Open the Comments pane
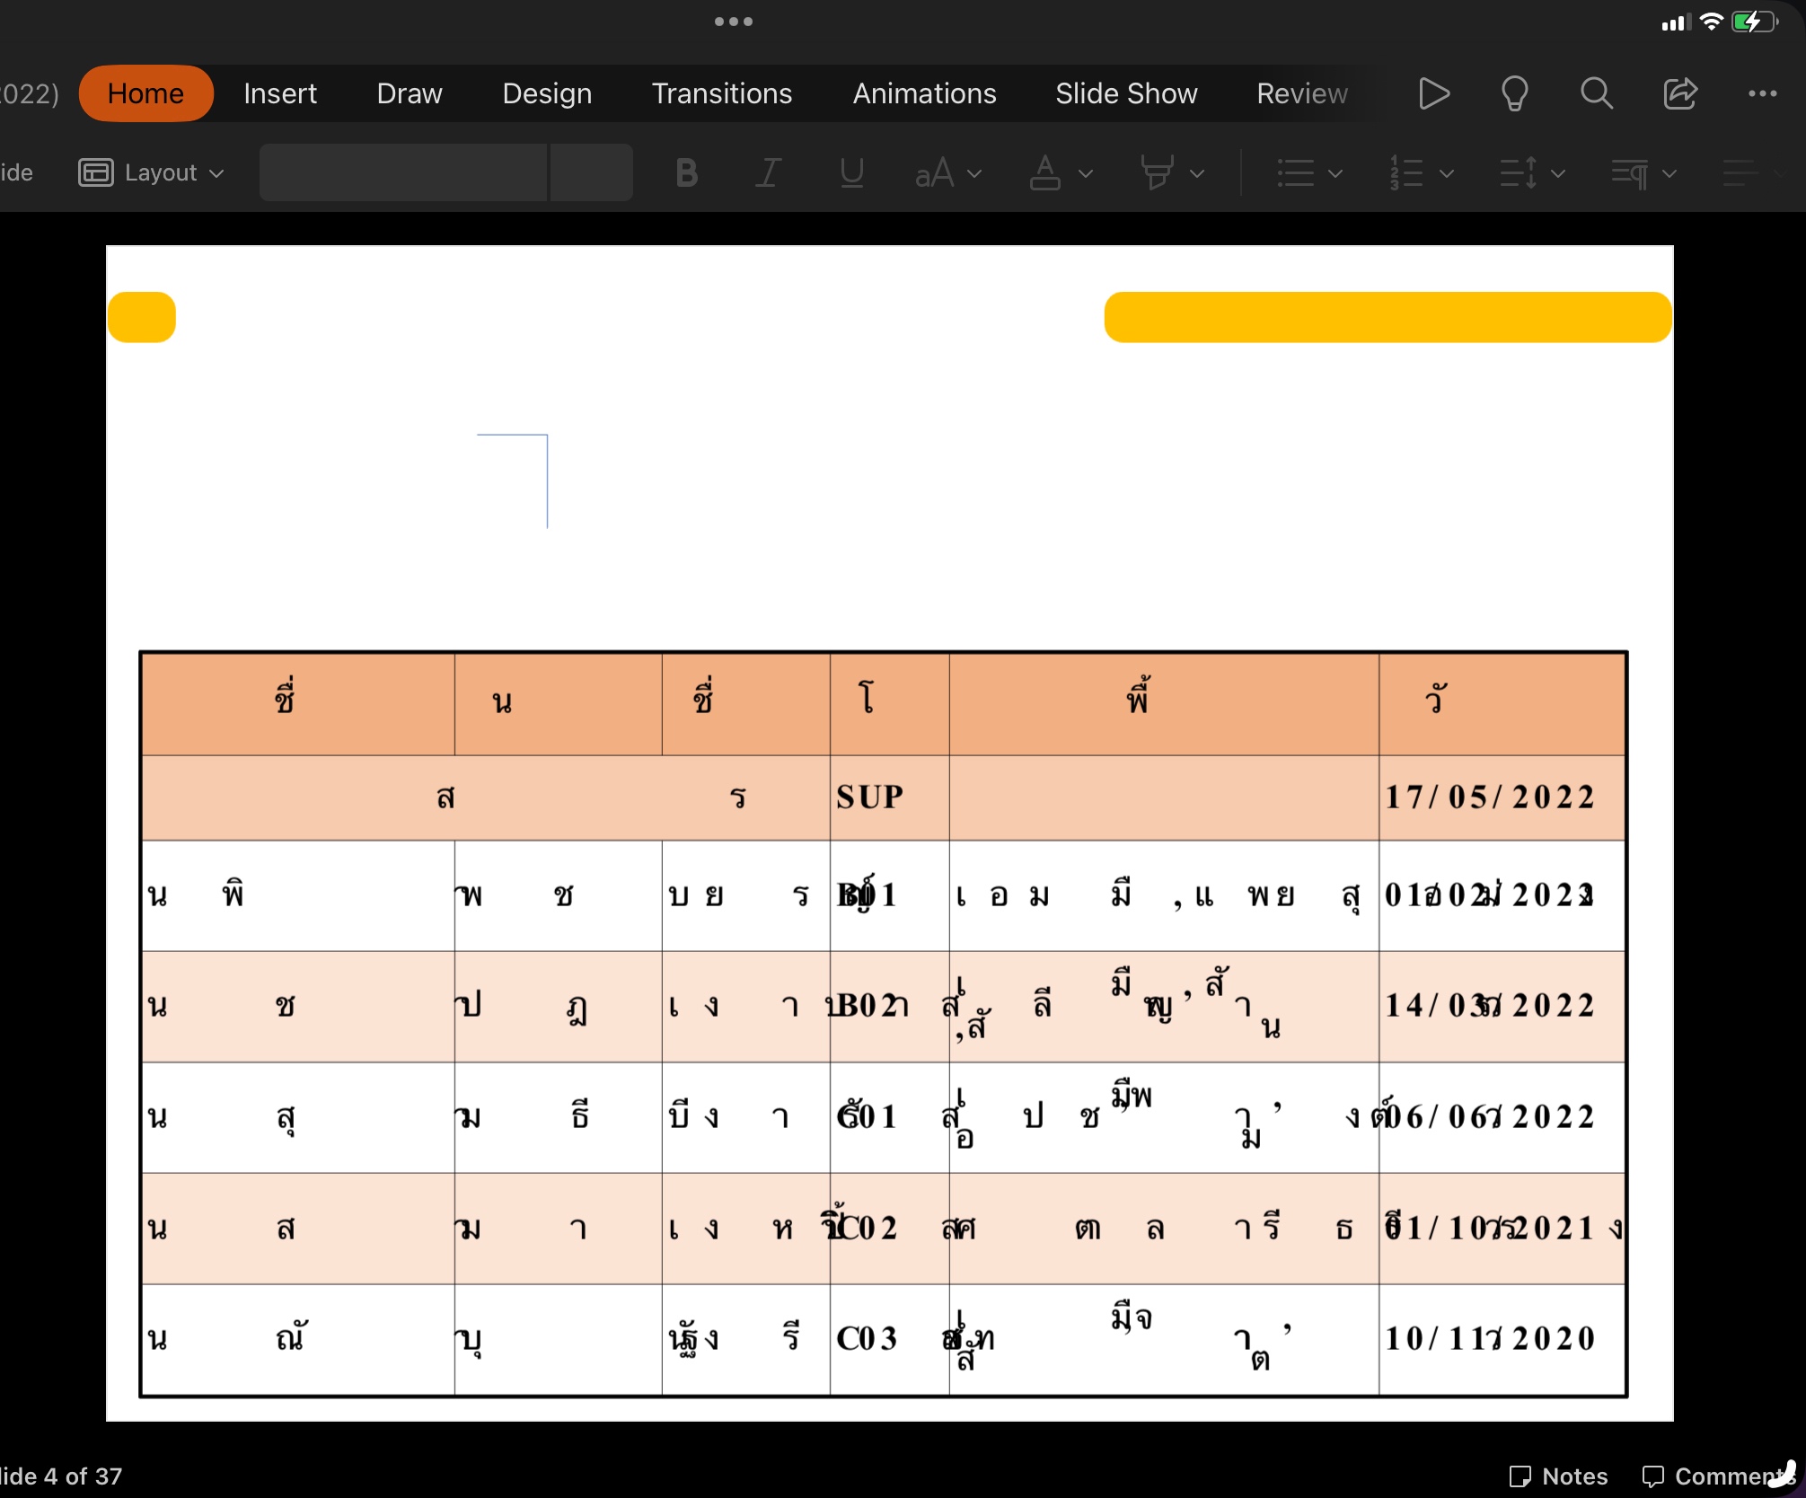The image size is (1806, 1498). pyautogui.click(x=1715, y=1476)
